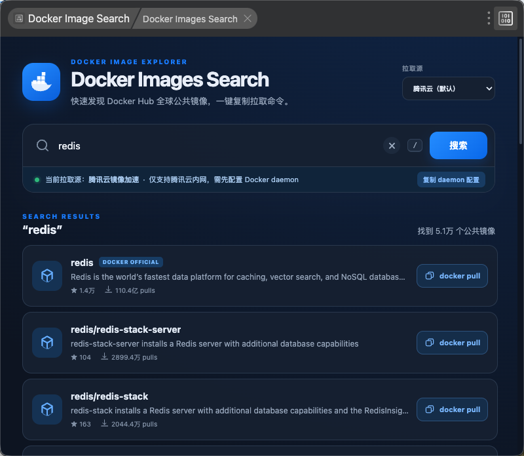Click the search input containing redis
The height and width of the screenshot is (456, 524).
217,145
